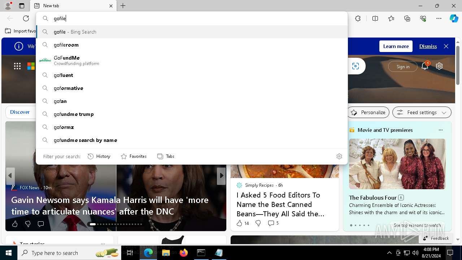Open the tab actions menu icon
The image size is (462, 260).
(x=22, y=6)
